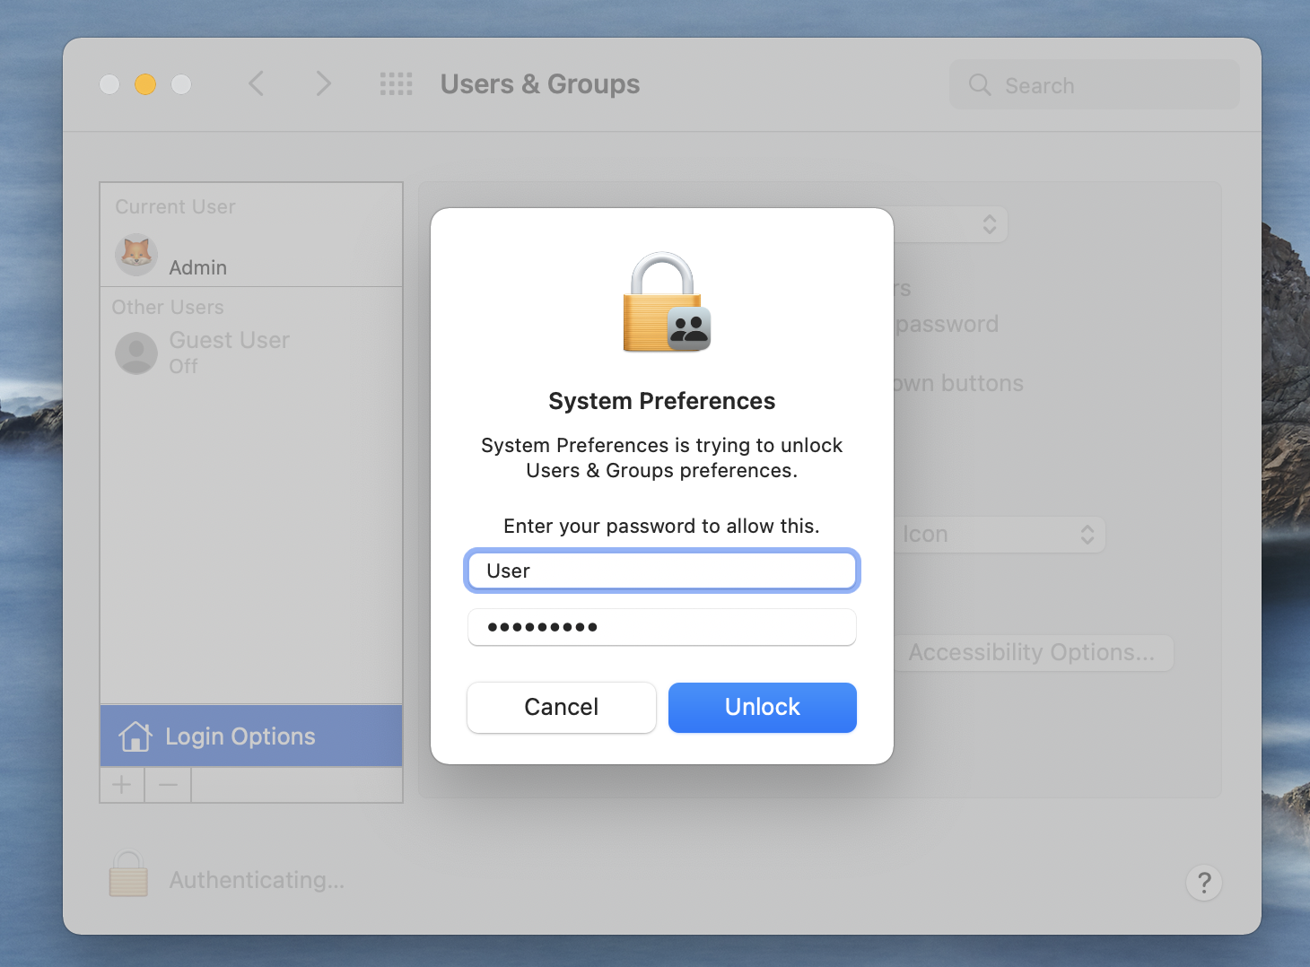Open help with the question mark button

point(1204,883)
